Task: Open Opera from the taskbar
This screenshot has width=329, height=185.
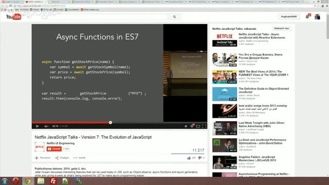Action: [x=15, y=181]
